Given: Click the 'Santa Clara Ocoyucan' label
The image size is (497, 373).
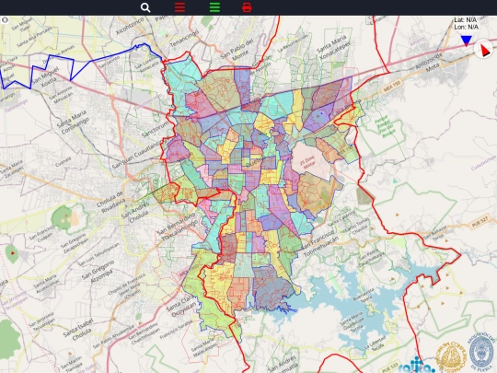Looking at the screenshot, I should [x=182, y=306].
